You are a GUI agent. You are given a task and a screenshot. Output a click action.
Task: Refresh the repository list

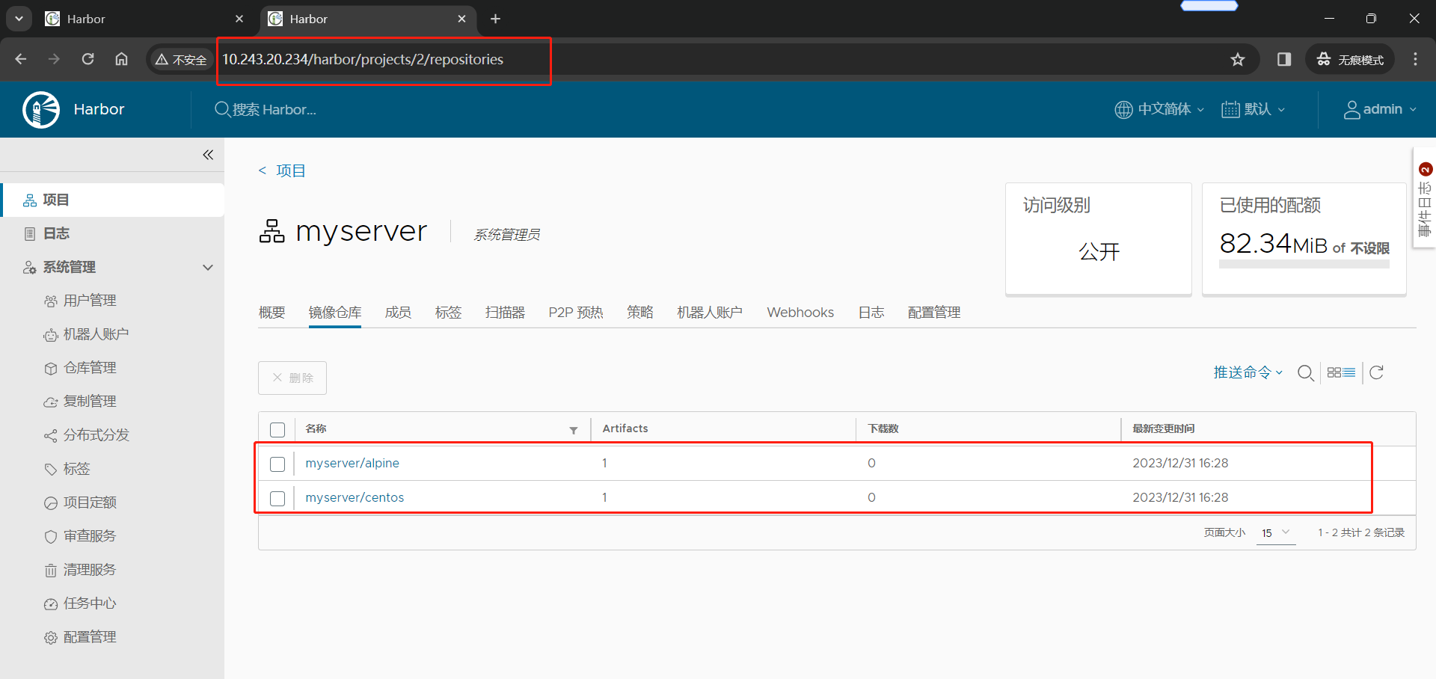(x=1376, y=372)
